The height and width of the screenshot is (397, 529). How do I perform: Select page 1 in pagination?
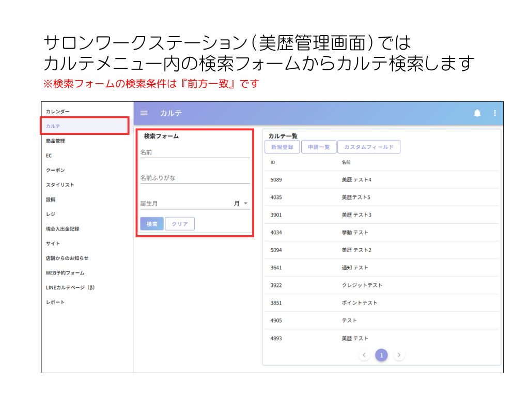pos(382,355)
